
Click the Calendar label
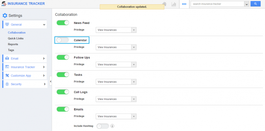tap(80, 40)
